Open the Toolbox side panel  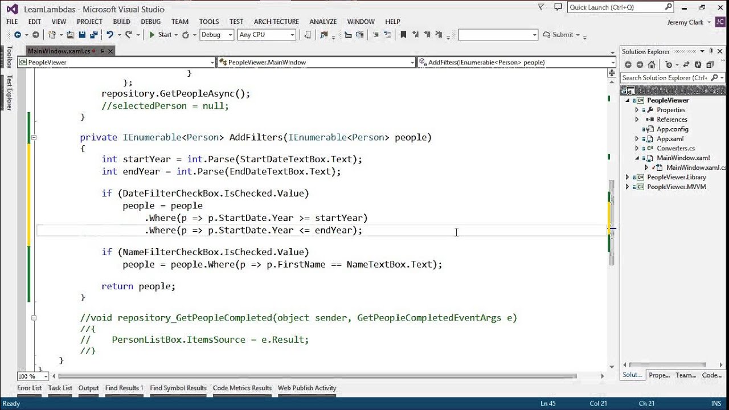(x=9, y=57)
